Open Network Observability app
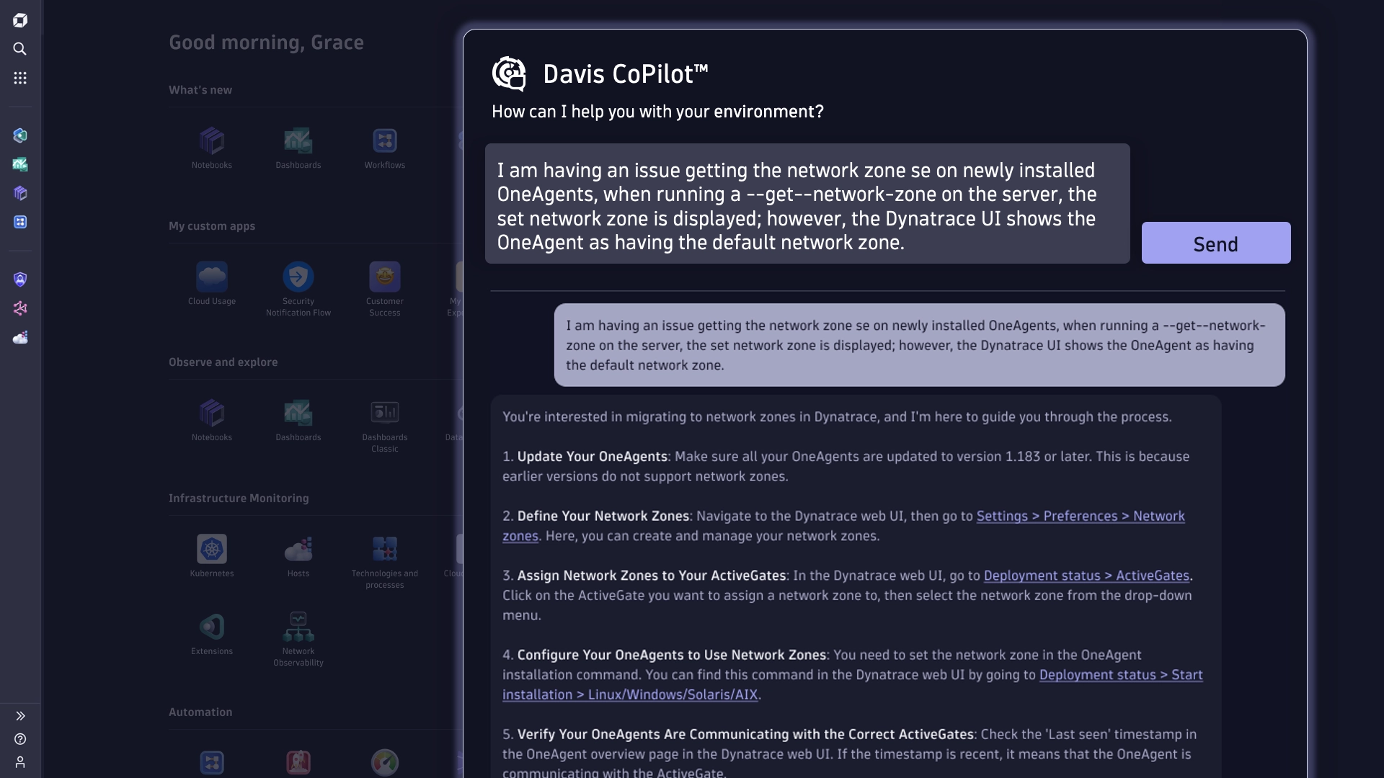The height and width of the screenshot is (778, 1384). tap(298, 640)
